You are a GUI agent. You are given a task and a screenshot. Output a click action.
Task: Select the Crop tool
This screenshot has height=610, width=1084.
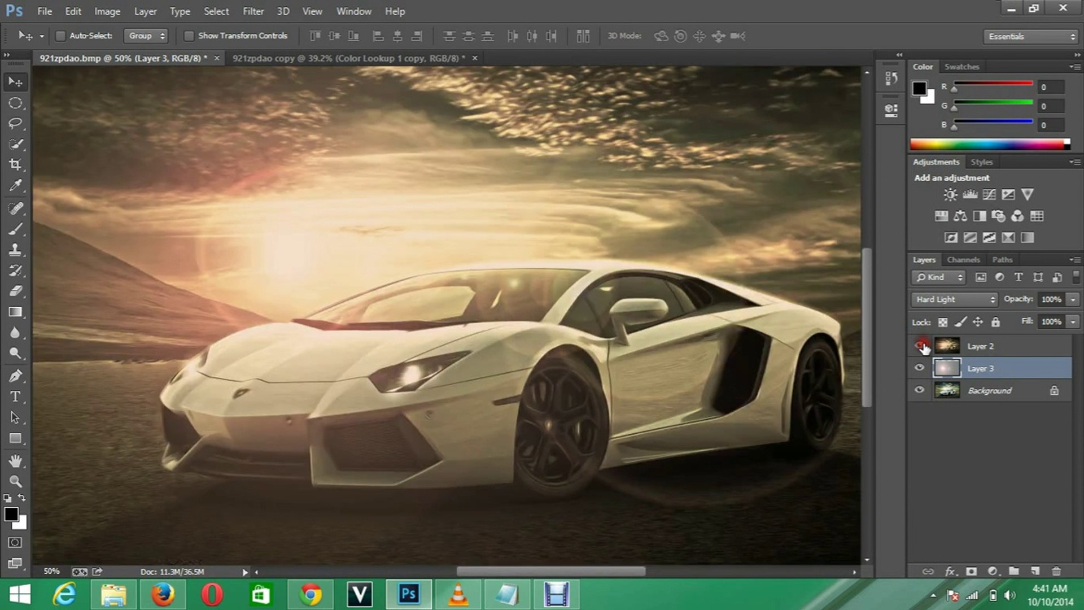point(16,164)
